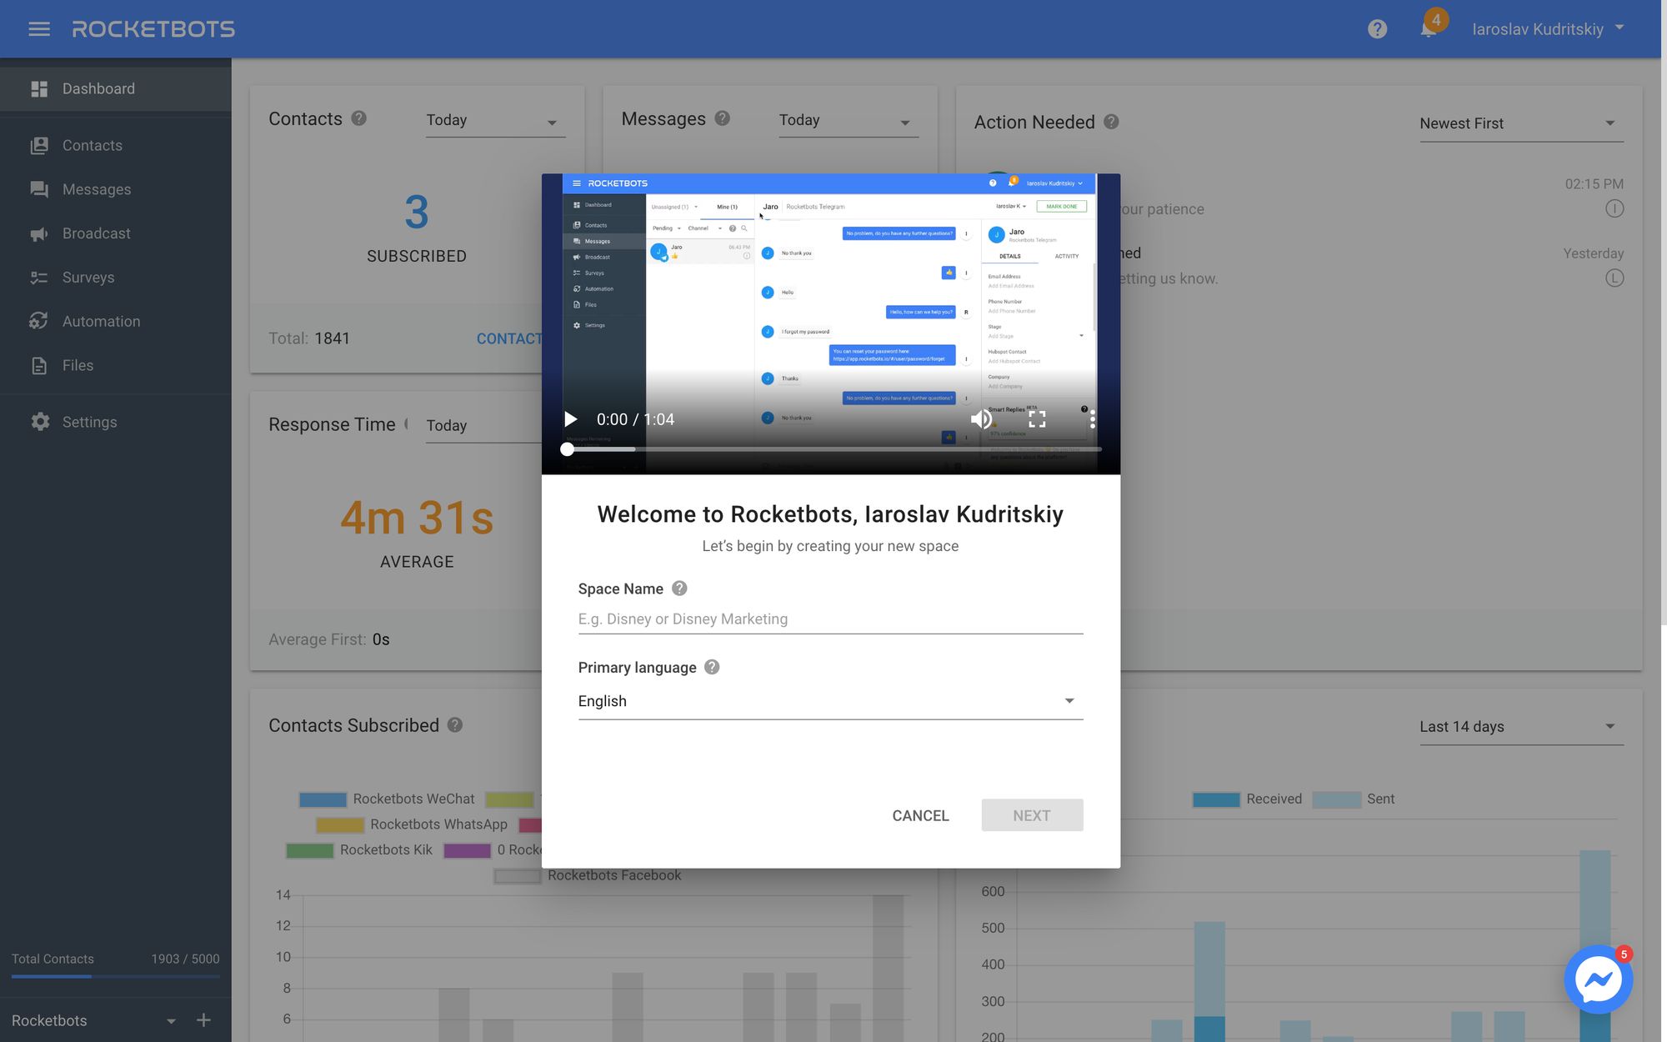Show the Contacts card help tooltip
1667x1042 pixels.
pyautogui.click(x=358, y=118)
